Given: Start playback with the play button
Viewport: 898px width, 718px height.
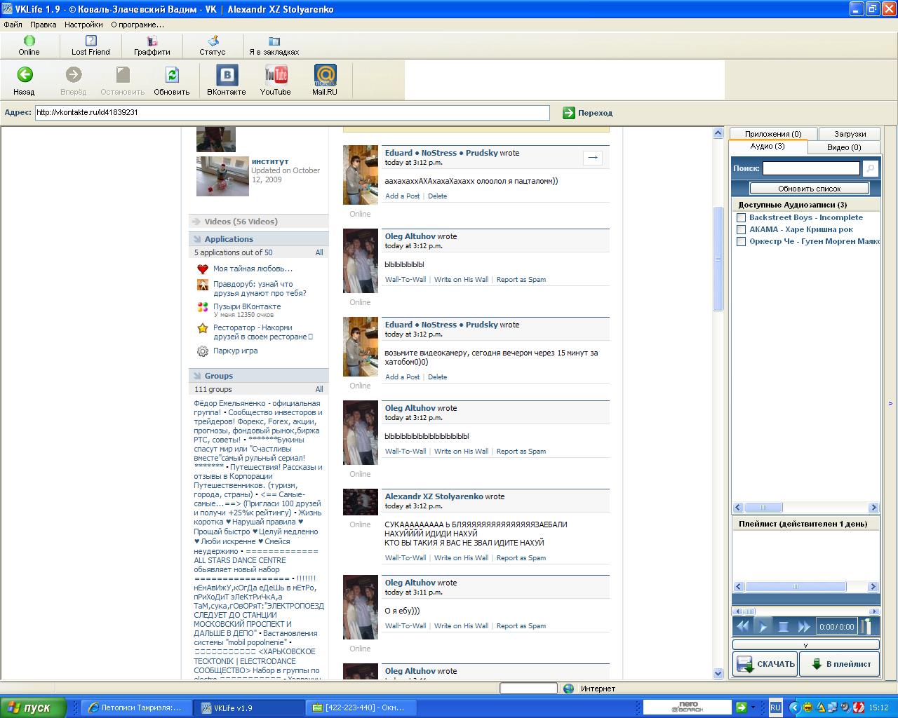Looking at the screenshot, I should (x=763, y=627).
